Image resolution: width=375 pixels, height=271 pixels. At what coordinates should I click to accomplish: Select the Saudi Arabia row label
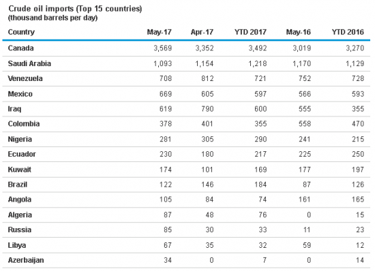click(29, 63)
